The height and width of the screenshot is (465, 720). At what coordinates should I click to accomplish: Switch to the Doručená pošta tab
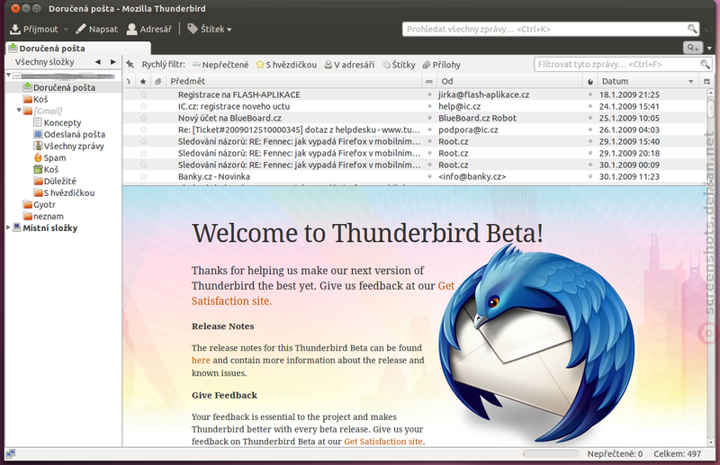78,49
